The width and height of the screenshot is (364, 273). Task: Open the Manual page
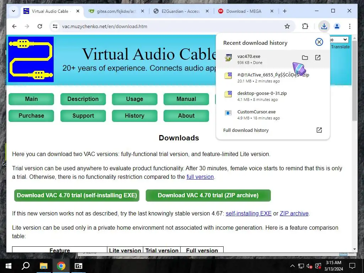click(186, 99)
